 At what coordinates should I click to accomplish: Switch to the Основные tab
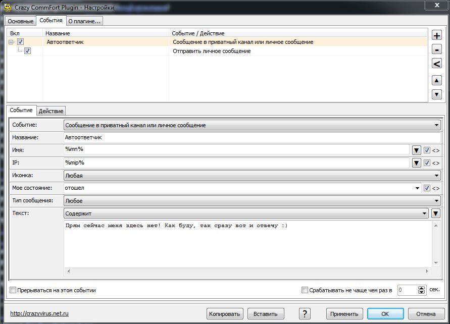[21, 21]
